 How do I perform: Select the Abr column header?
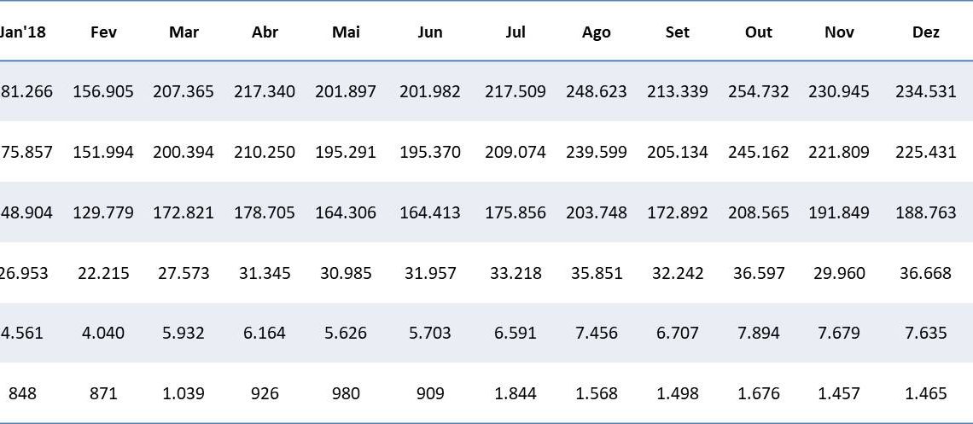[x=265, y=32]
